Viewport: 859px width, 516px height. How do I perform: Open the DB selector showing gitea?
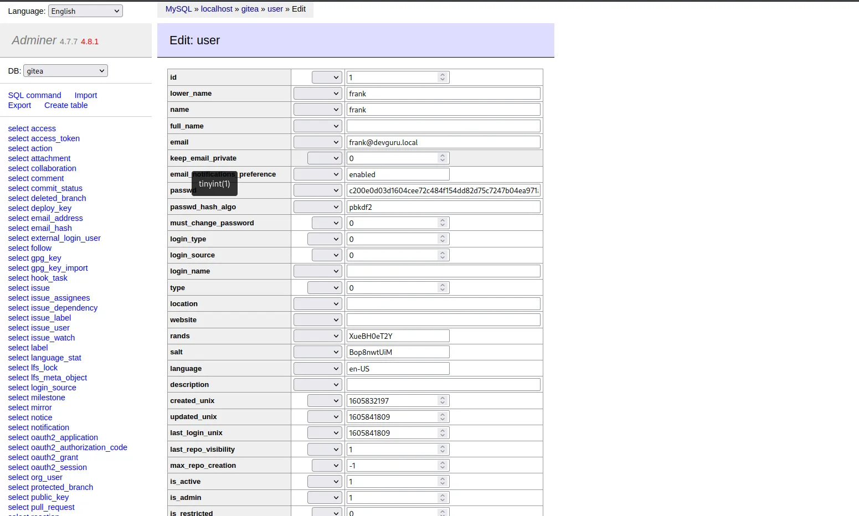[65, 71]
